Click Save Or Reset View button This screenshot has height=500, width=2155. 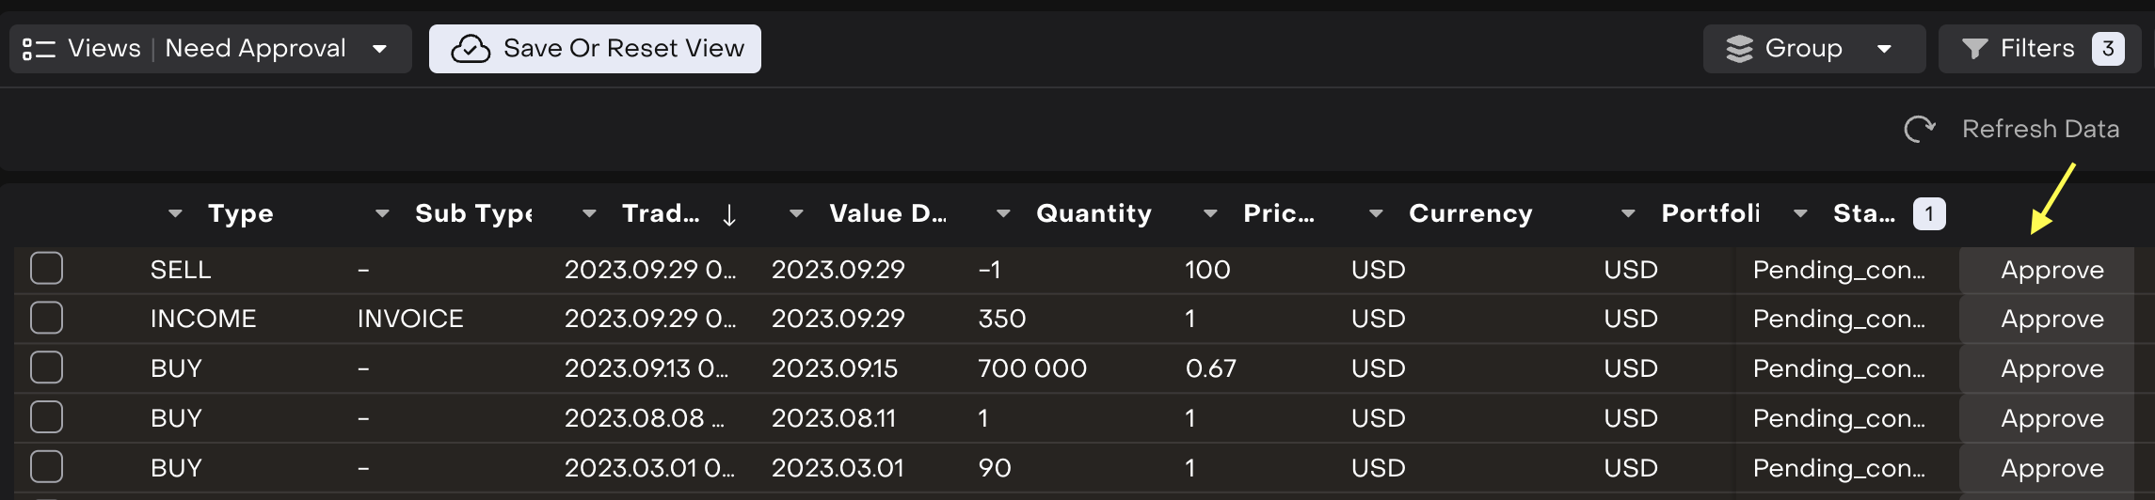[x=595, y=49]
